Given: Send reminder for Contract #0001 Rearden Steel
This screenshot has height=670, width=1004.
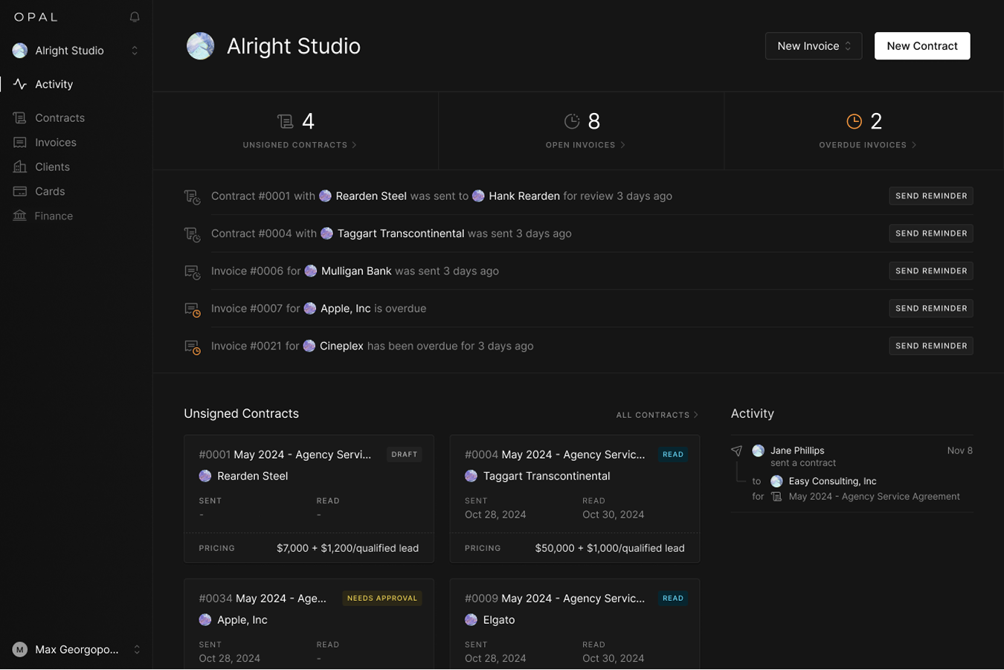Looking at the screenshot, I should pyautogui.click(x=931, y=196).
